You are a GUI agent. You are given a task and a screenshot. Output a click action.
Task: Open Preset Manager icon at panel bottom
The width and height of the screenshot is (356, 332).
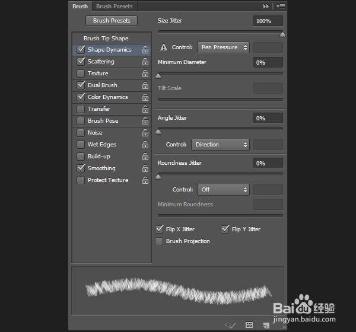249,325
